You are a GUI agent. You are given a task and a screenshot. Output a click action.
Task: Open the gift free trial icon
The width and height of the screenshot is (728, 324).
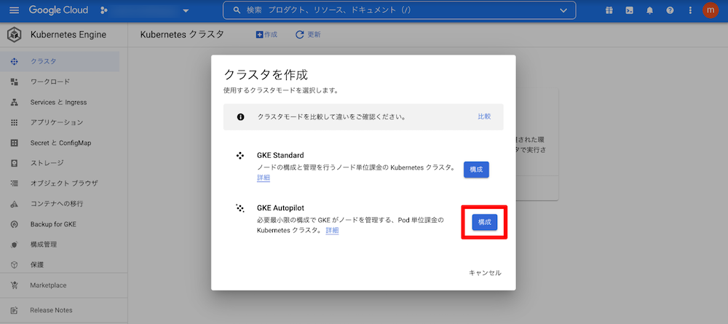[609, 9]
